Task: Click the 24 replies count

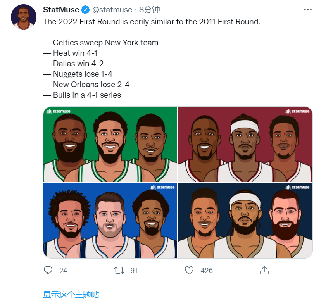Action: tap(63, 271)
